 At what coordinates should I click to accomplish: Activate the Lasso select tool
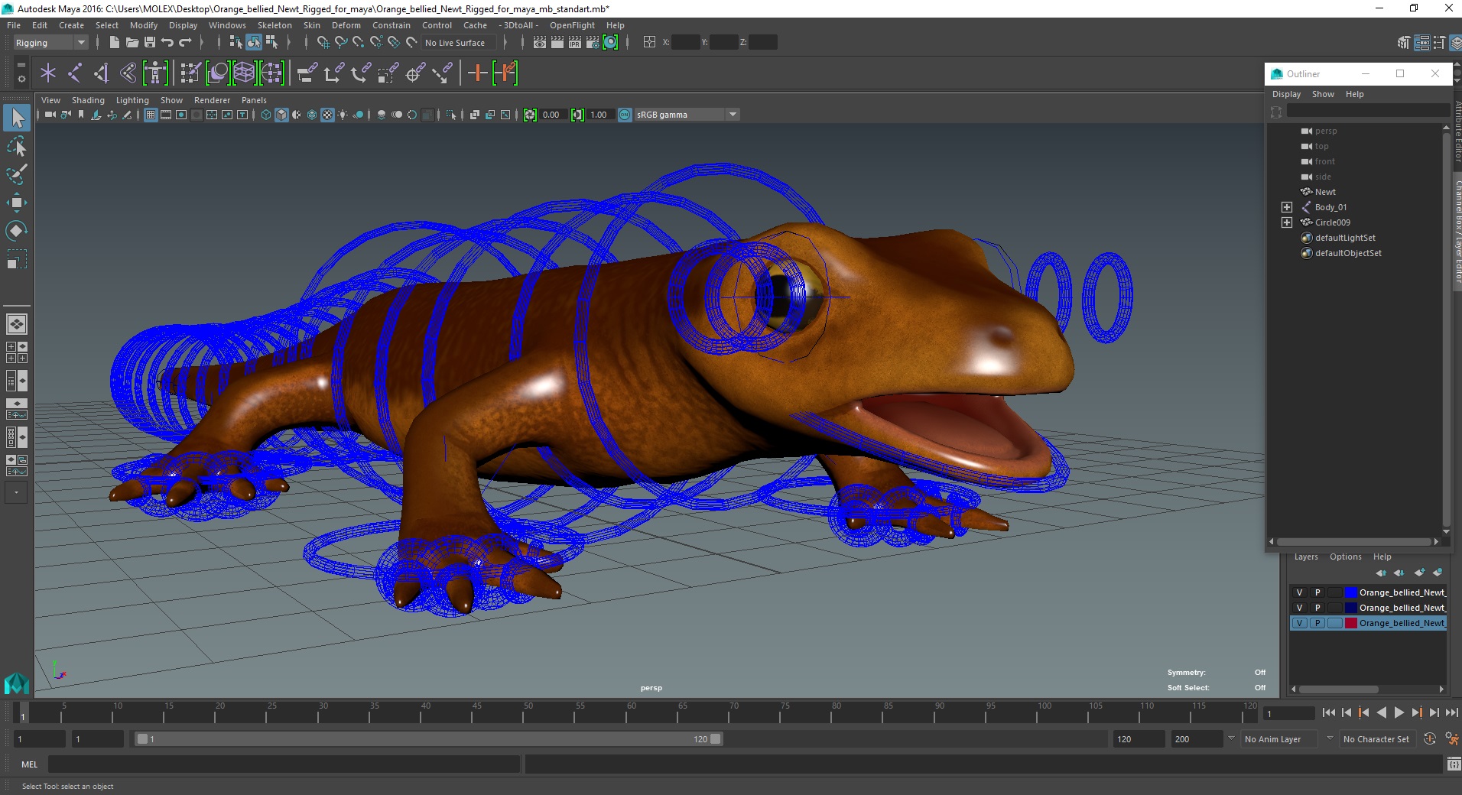click(x=17, y=146)
